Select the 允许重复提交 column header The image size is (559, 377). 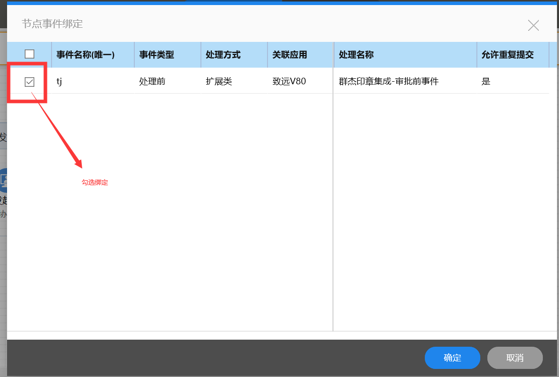pos(508,55)
